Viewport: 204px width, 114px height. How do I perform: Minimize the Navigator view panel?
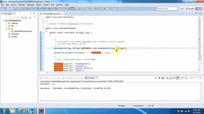coord(31,13)
